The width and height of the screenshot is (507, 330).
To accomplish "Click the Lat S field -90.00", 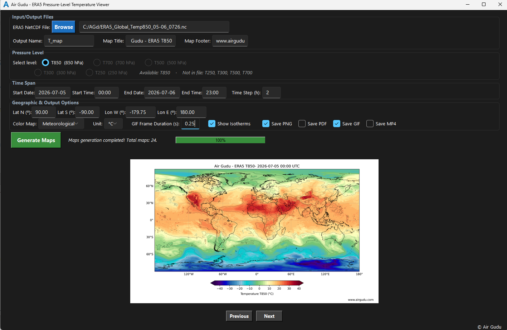I will (x=87, y=112).
